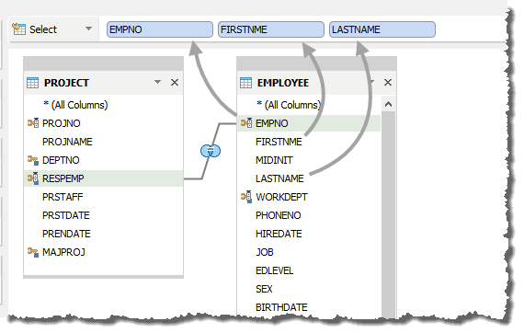Viewport: 524px width, 333px height.
Task: Click the PROJECT table grid icon
Action: (x=33, y=83)
